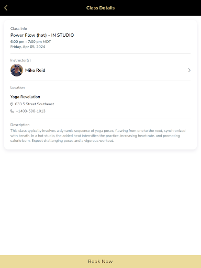Screen dimensions: 201x268
Task: Tap the Description section heading
Action: [x=20, y=125]
